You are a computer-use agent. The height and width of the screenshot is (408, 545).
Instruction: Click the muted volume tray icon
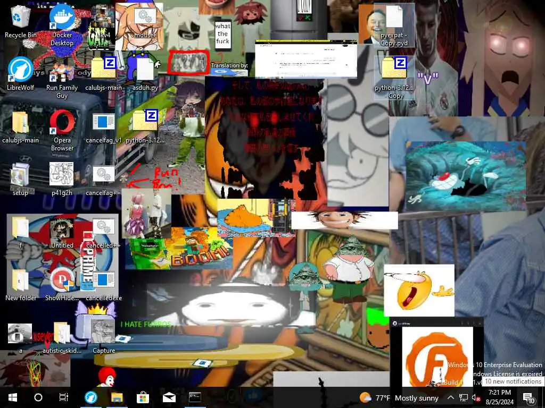tap(476, 397)
